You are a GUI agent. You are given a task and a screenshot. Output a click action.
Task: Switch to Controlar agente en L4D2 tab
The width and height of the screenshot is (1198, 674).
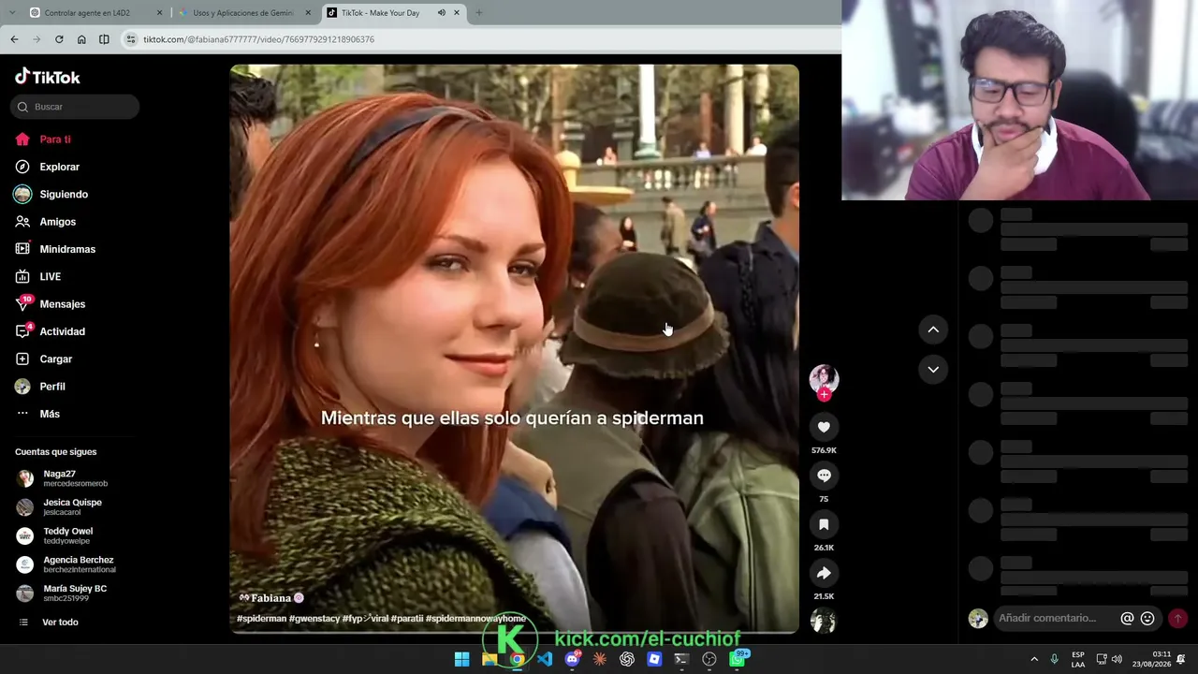pyautogui.click(x=95, y=13)
